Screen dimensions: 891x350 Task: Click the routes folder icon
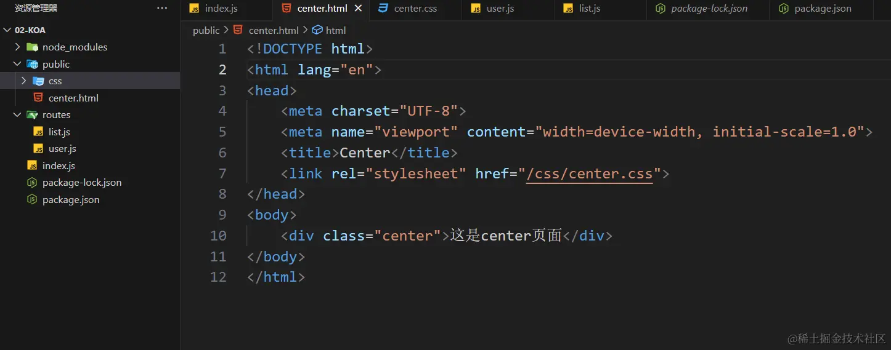click(x=32, y=114)
